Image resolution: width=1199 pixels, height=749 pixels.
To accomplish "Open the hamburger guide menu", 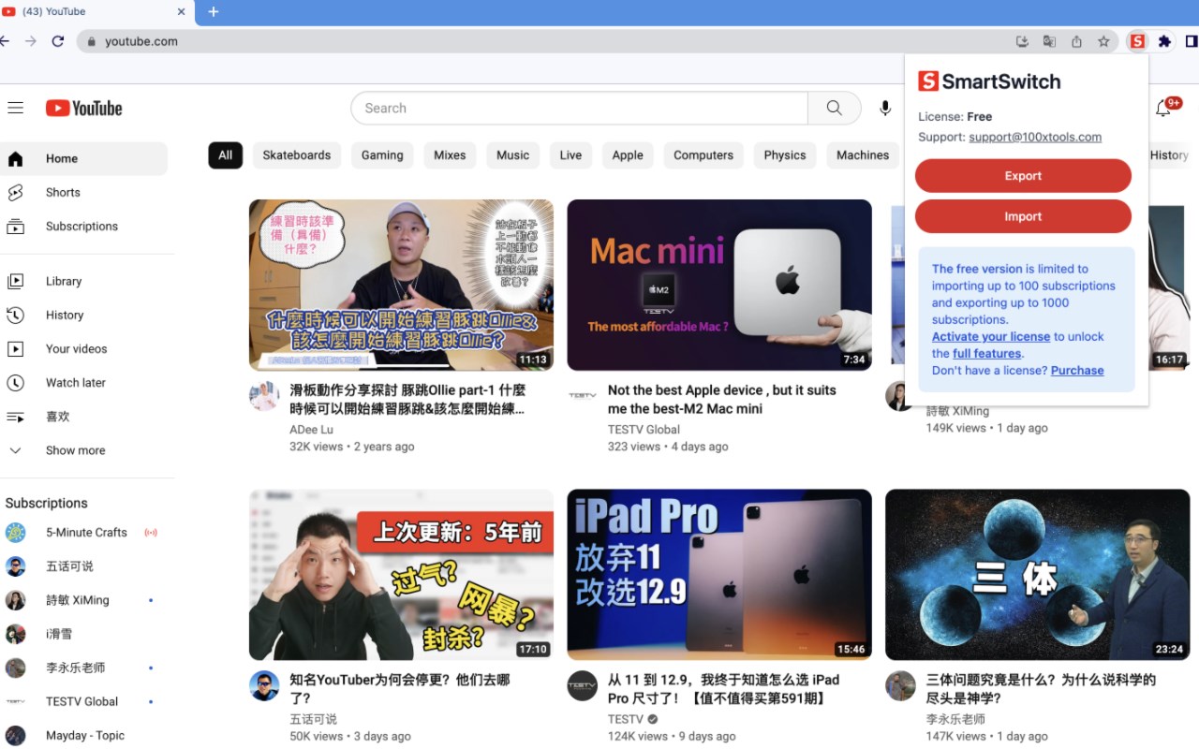I will [x=15, y=109].
